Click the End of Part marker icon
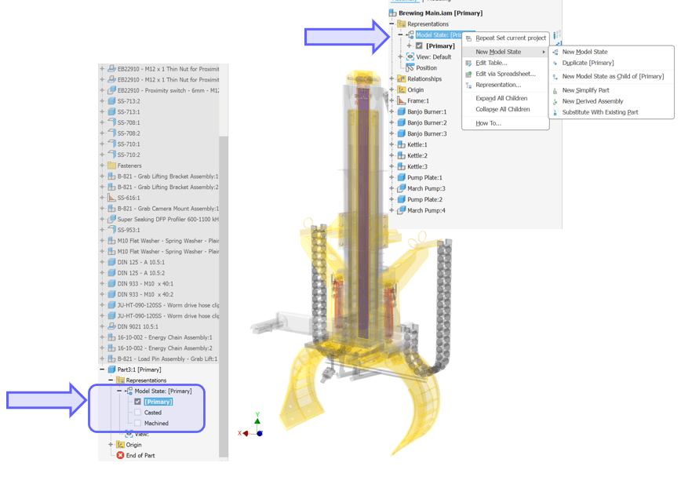 [x=120, y=456]
